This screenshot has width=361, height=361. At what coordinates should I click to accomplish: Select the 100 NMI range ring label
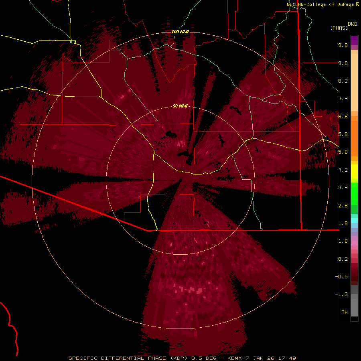(x=180, y=32)
